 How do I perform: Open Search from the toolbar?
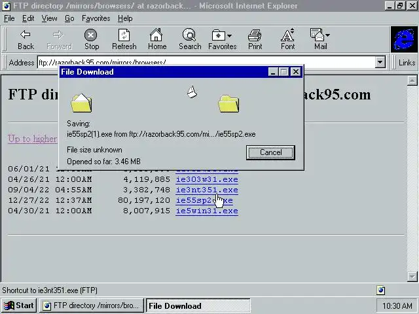tap(190, 39)
